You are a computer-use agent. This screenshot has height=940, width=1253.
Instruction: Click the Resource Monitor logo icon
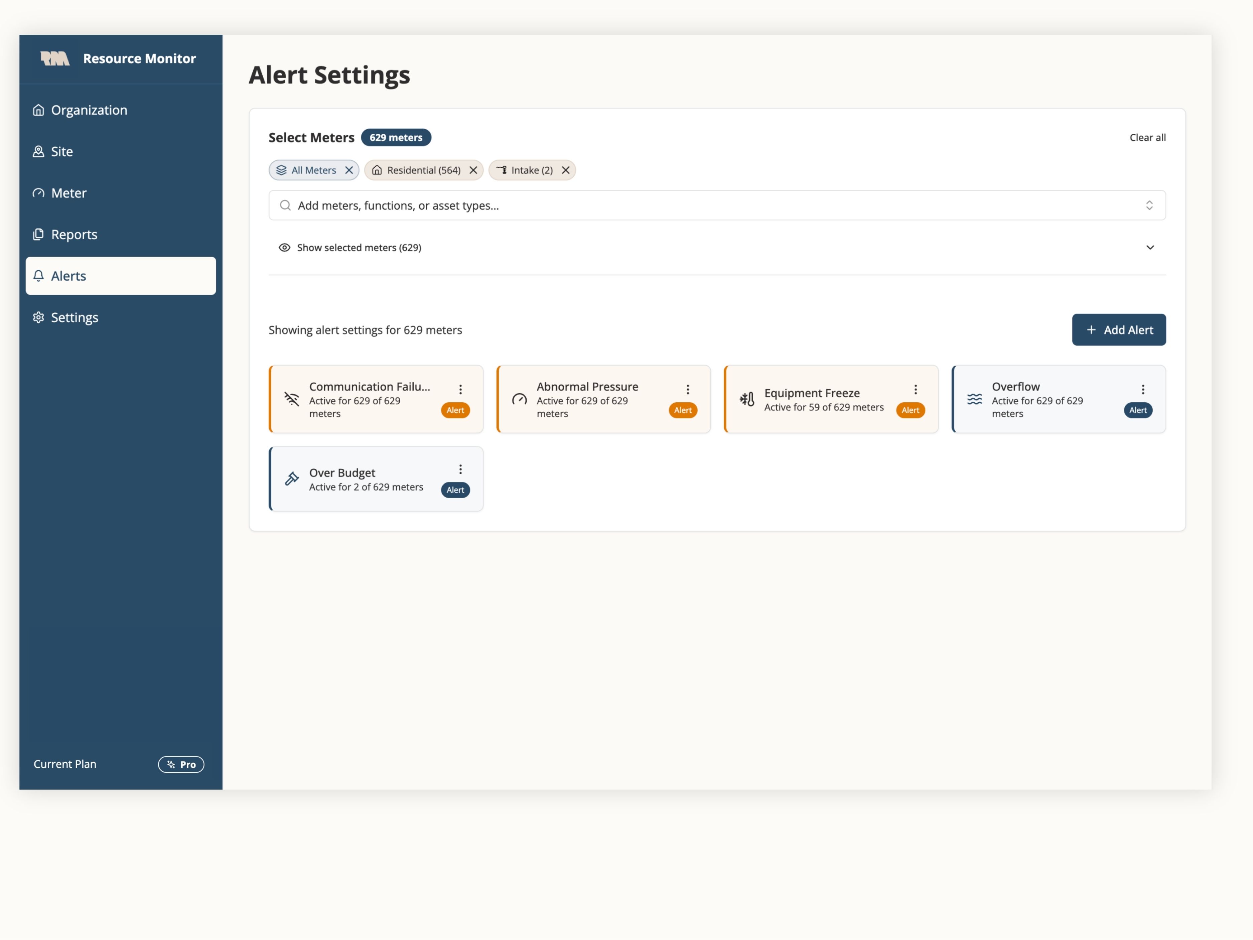click(55, 58)
